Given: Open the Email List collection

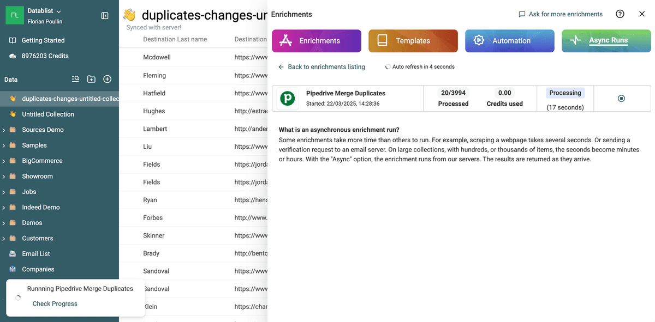Looking at the screenshot, I should 36,254.
